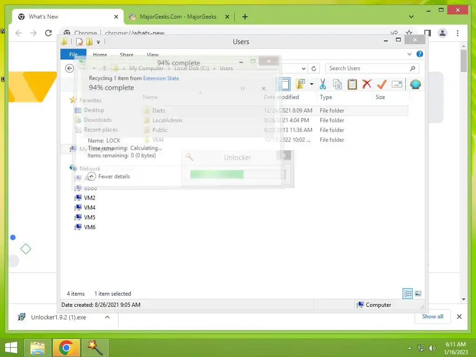Switch to the What's New Chrome tab
476x357 pixels.
(x=68, y=17)
